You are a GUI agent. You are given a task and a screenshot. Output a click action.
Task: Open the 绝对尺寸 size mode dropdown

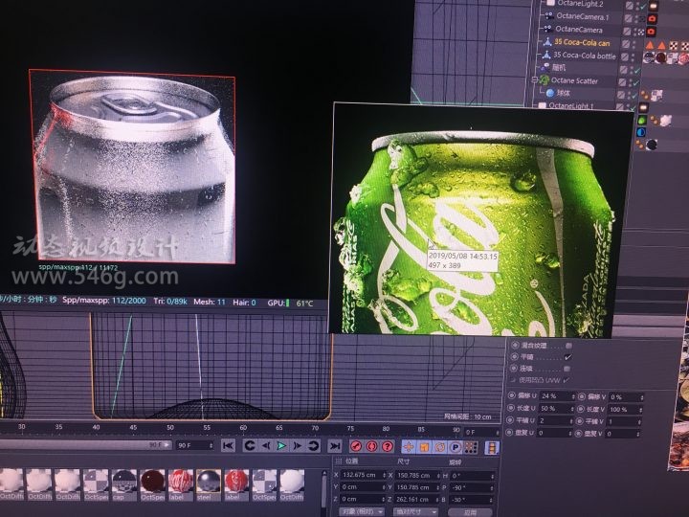(415, 512)
